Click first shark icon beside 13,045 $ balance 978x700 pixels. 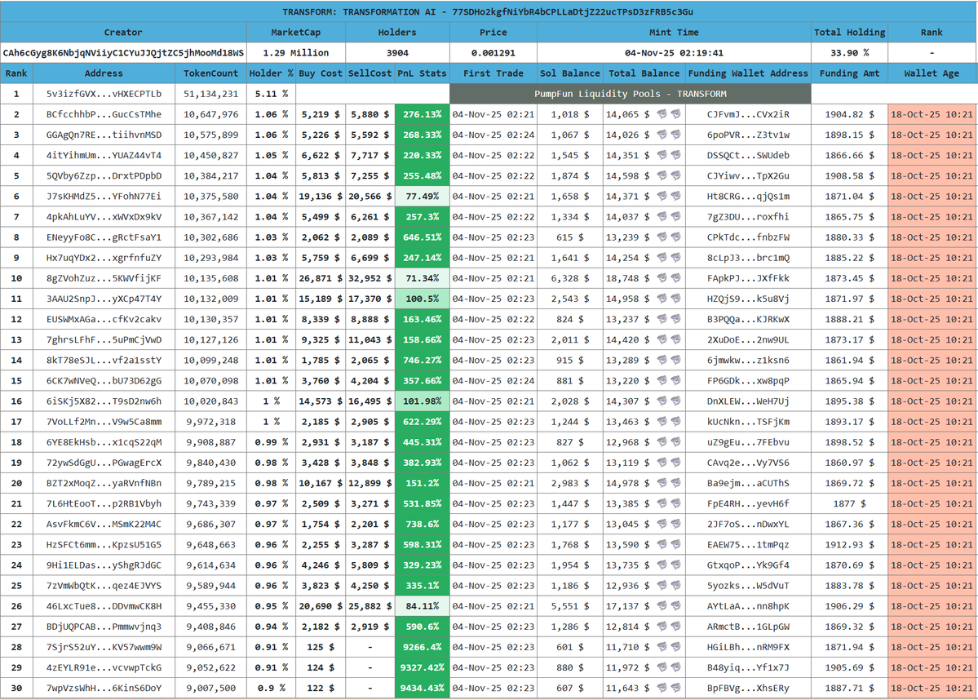tap(662, 524)
